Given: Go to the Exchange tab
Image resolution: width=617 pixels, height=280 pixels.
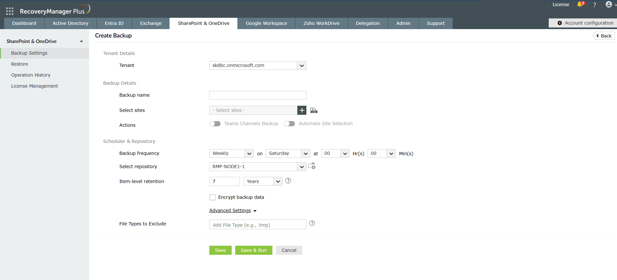Looking at the screenshot, I should 151,23.
